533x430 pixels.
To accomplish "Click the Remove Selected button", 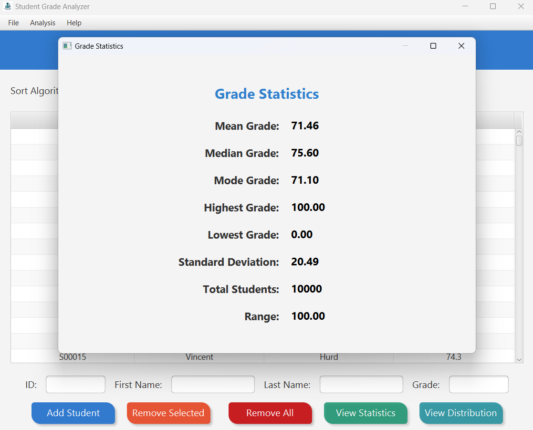I will 168,413.
